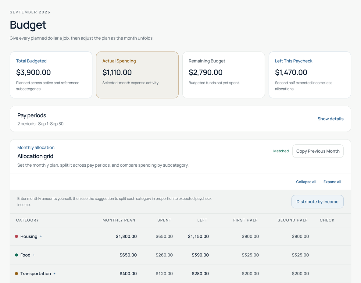
Task: Click the $1,110.00 actual spending value
Action: (117, 72)
